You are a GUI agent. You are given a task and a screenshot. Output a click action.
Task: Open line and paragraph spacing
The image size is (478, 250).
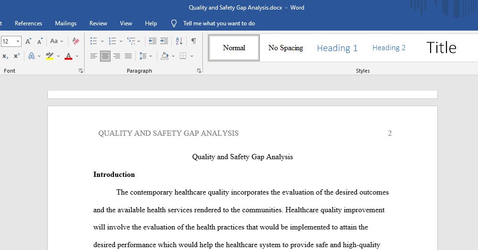click(143, 56)
